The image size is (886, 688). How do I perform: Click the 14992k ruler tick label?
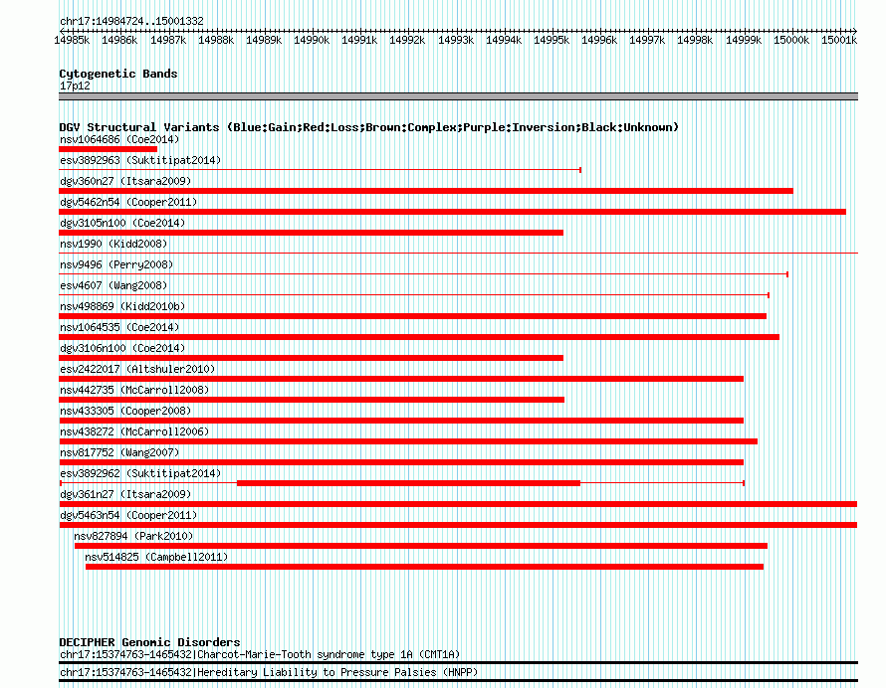tap(407, 40)
